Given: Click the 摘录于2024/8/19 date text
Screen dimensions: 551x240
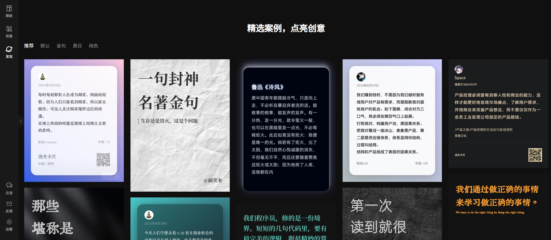Looking at the screenshot, I should pos(466,85).
